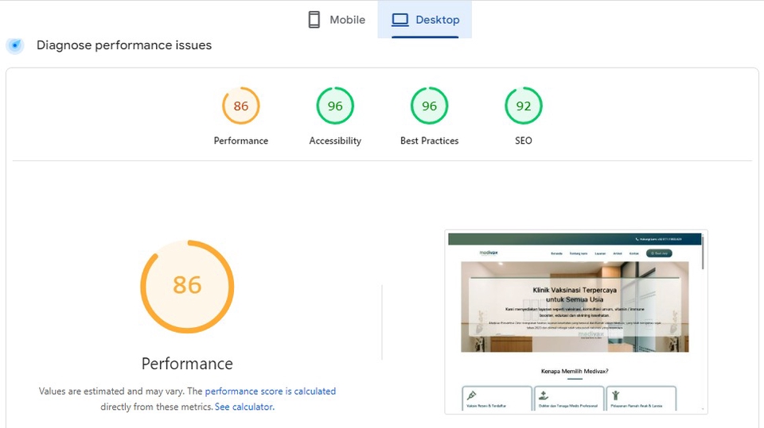Click the large 'Performance' heading below gauge

(187, 364)
